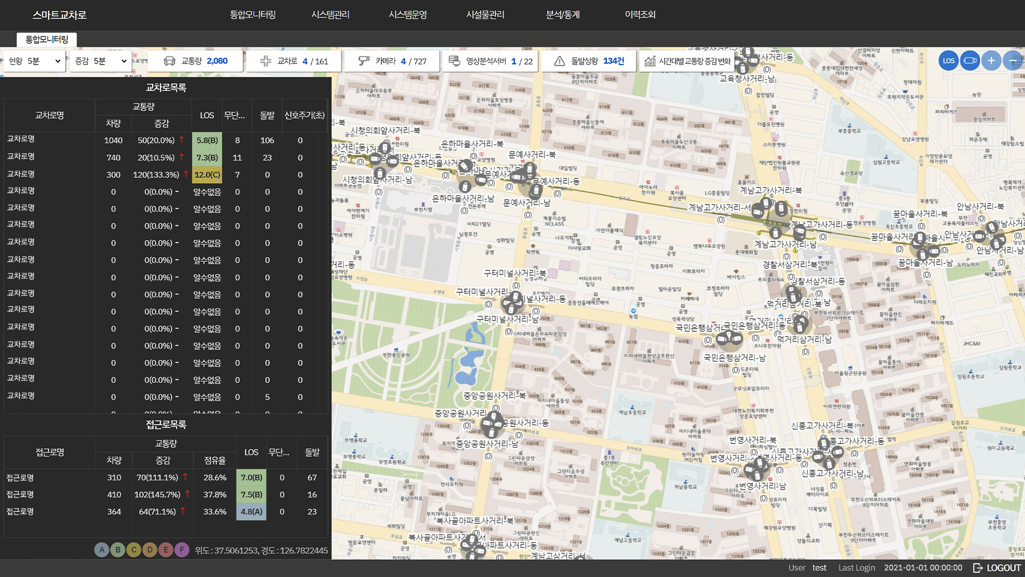Click the 1040 vehicle count cell

click(113, 141)
